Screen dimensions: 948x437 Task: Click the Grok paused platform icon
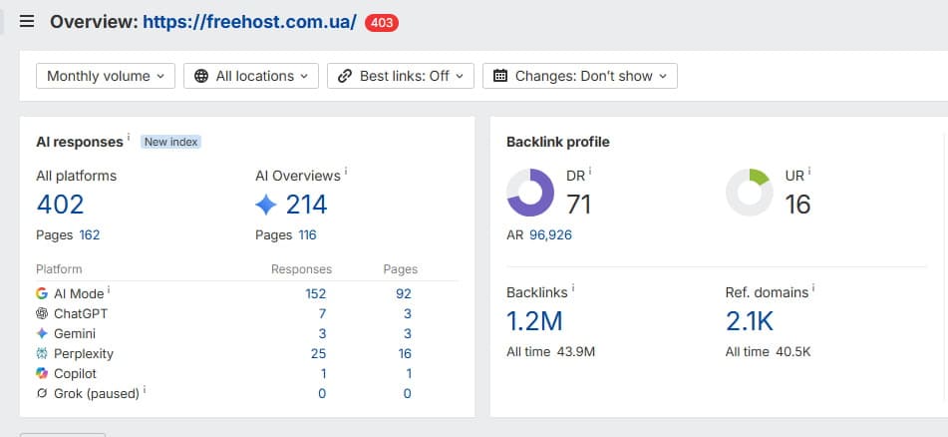click(x=42, y=393)
